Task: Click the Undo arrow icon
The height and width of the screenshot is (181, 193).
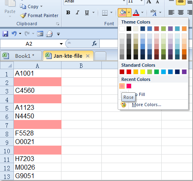Action: coord(14,33)
